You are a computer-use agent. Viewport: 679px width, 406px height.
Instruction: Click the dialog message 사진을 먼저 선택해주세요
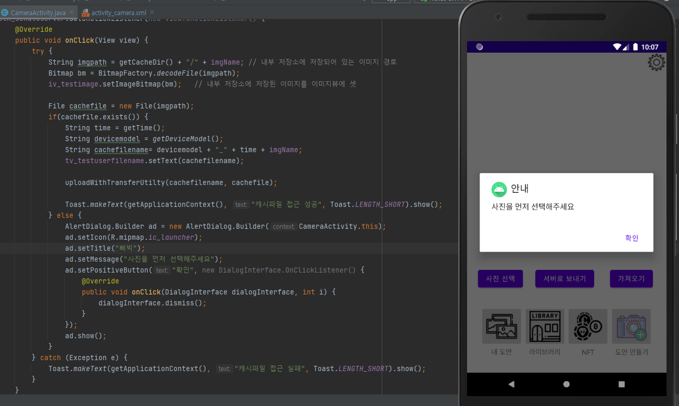tap(533, 206)
